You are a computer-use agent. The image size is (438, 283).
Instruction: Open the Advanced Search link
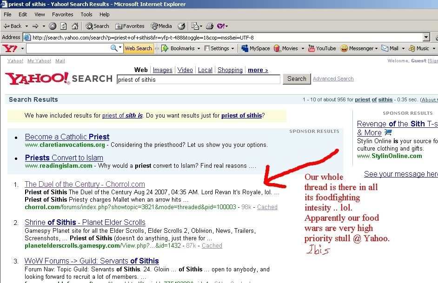click(x=333, y=79)
